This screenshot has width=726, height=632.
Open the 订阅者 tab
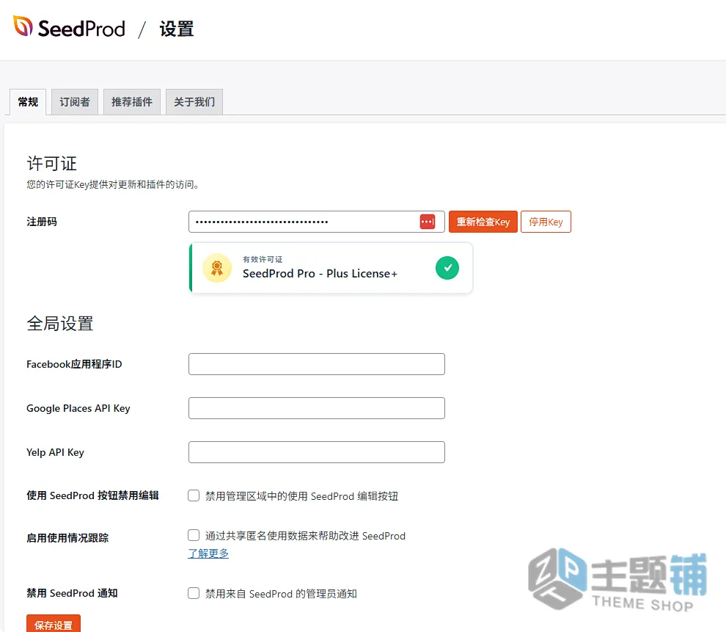pos(75,102)
